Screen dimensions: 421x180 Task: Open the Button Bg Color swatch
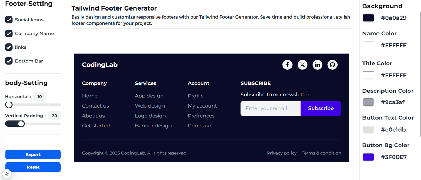[x=368, y=157]
